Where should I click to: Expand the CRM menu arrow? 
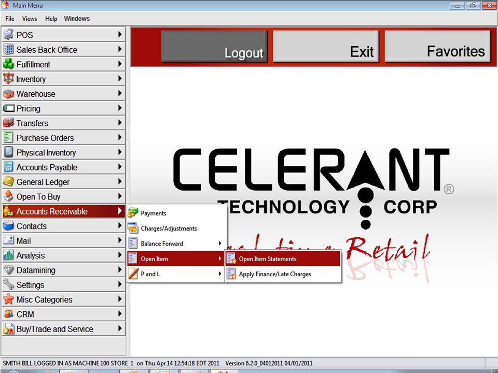[120, 314]
